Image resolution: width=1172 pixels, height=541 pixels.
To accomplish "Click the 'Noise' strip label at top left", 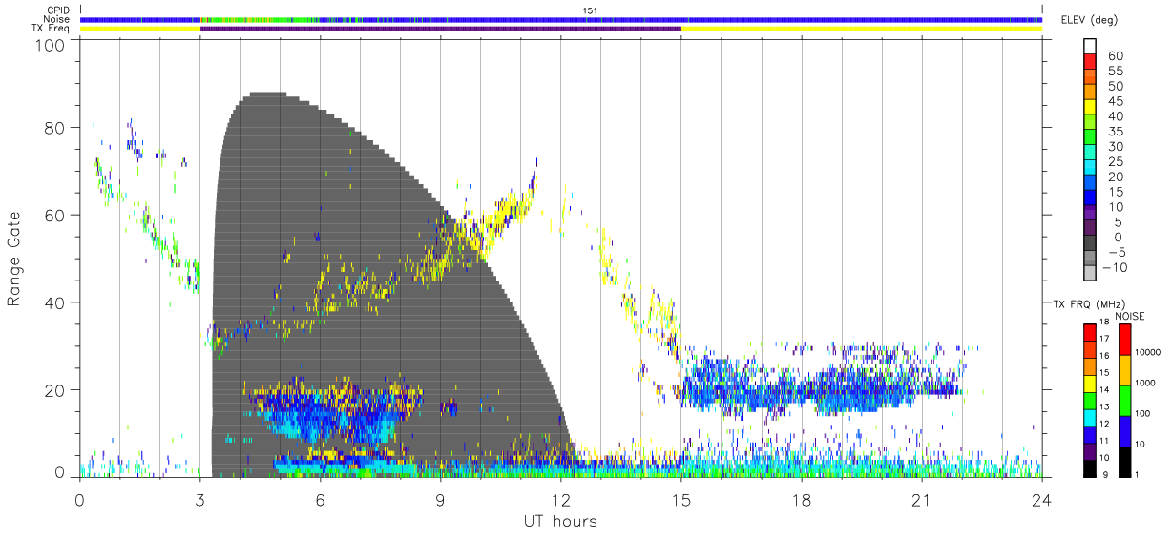I will click(x=56, y=19).
